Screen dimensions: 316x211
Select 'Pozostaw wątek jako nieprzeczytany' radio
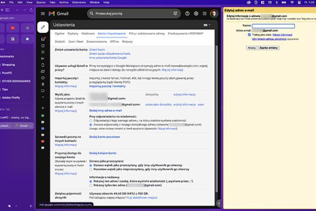(x=91, y=169)
